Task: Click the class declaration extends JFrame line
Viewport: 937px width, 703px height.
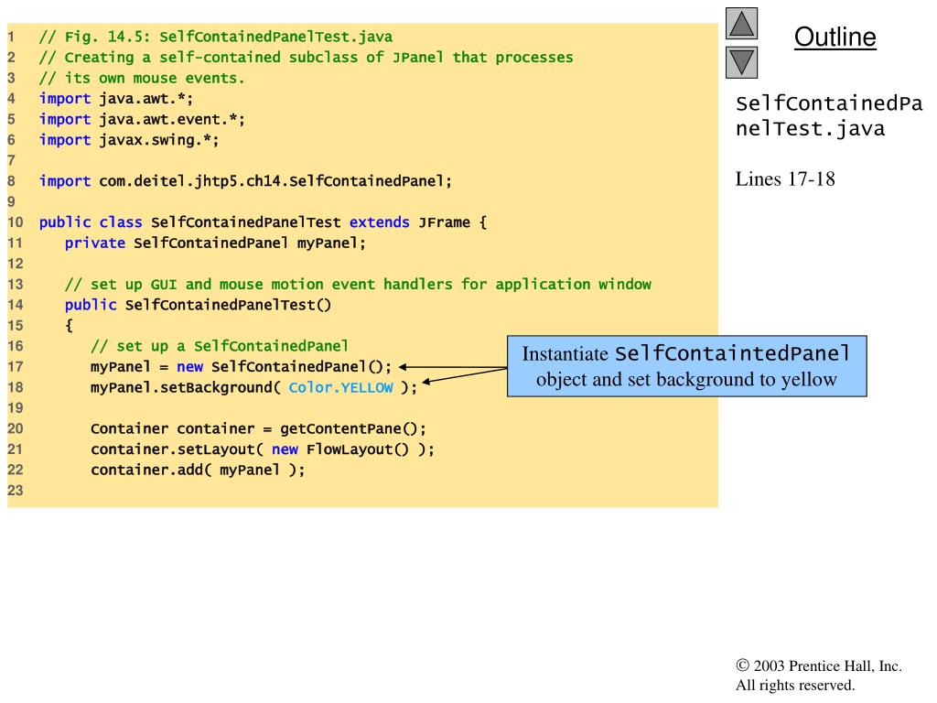Action: 263,222
